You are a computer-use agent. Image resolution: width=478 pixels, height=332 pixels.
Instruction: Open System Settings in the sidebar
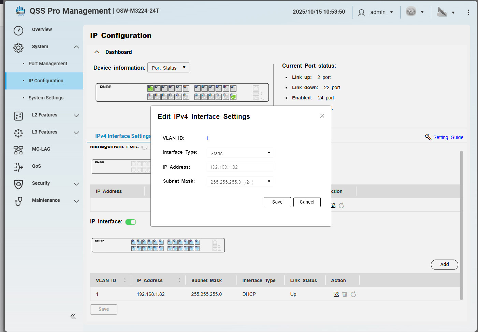pos(46,98)
